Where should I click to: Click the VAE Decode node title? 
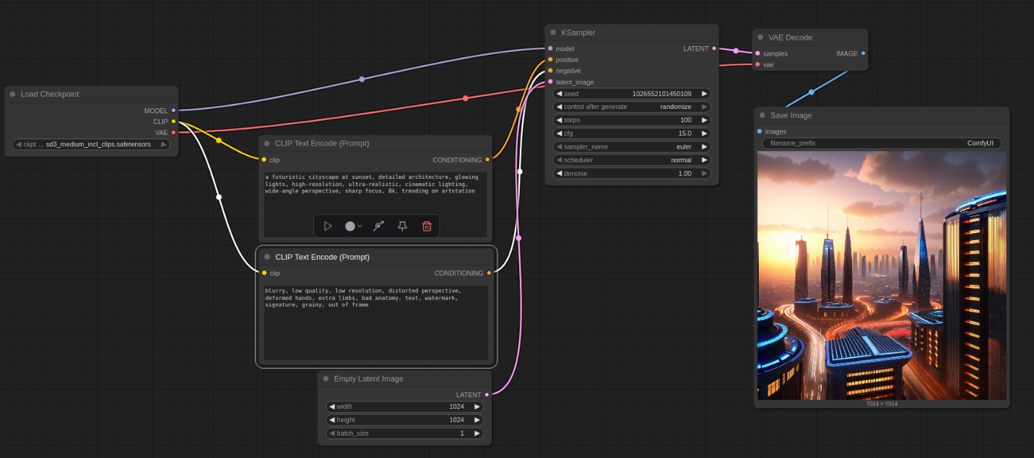pos(790,38)
